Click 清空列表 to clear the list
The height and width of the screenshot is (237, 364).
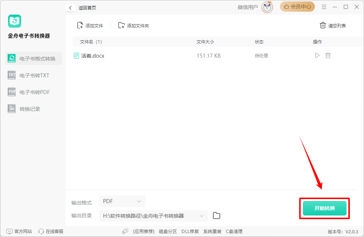(x=333, y=26)
